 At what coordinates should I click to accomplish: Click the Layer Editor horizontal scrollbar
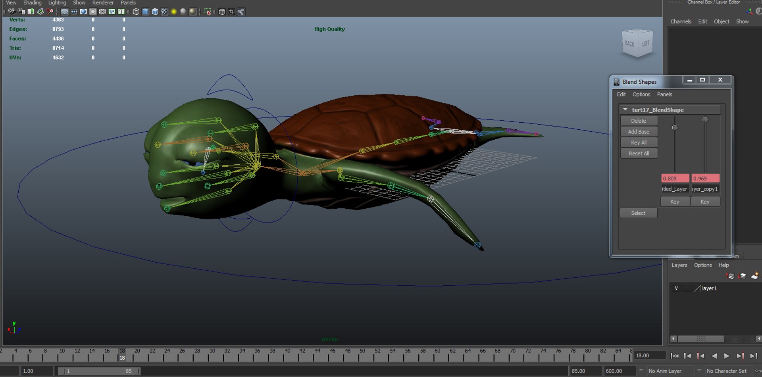point(700,339)
